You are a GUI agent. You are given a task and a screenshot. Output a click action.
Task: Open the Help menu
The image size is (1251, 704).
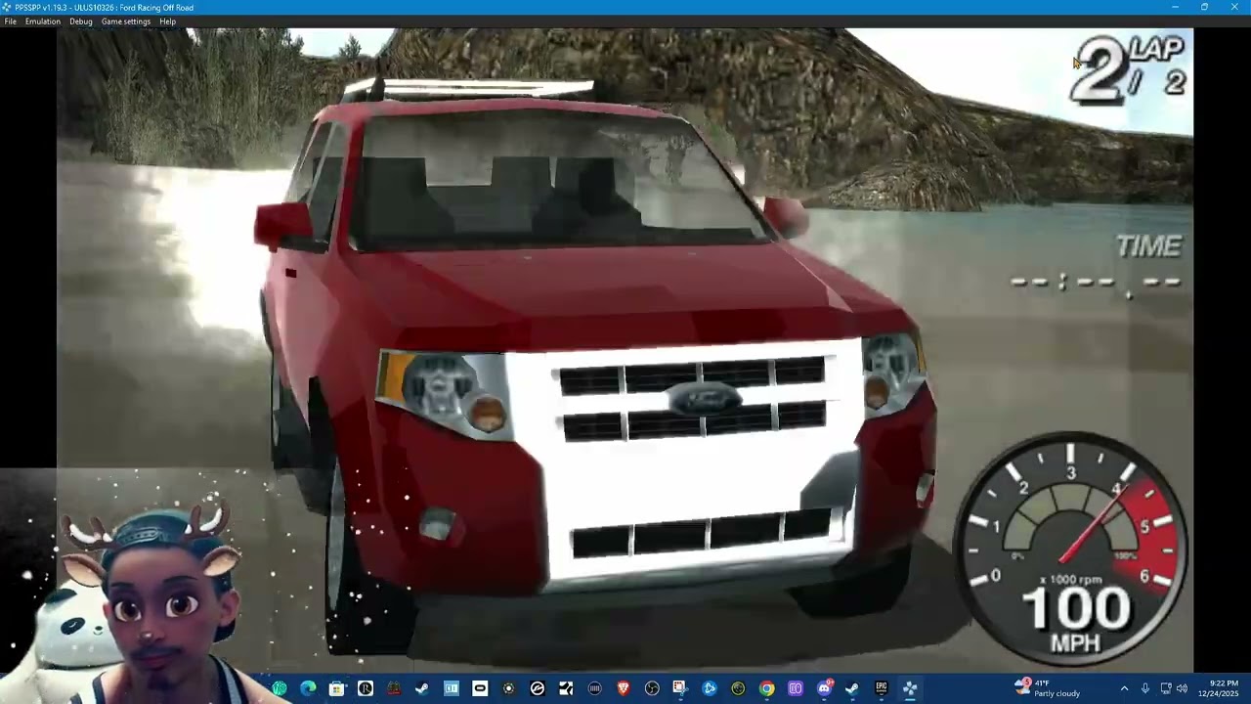click(x=167, y=22)
